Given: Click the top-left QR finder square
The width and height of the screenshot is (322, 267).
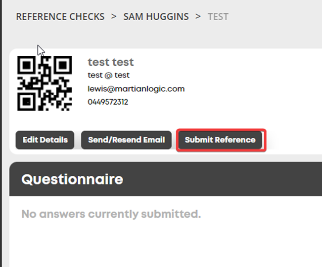Looking at the screenshot, I should point(26,65).
